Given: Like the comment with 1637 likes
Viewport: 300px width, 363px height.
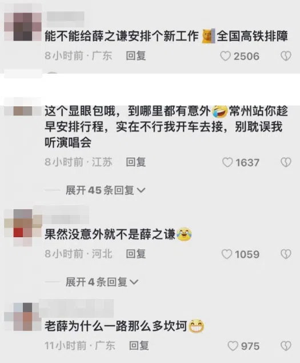Looking at the screenshot, I should point(227,162).
